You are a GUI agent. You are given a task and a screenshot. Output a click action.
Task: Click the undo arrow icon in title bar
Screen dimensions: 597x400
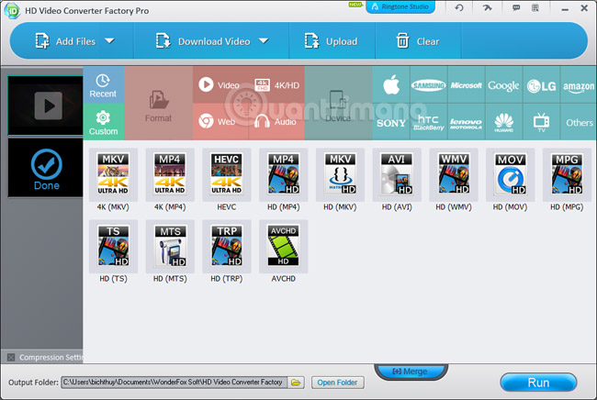point(459,7)
